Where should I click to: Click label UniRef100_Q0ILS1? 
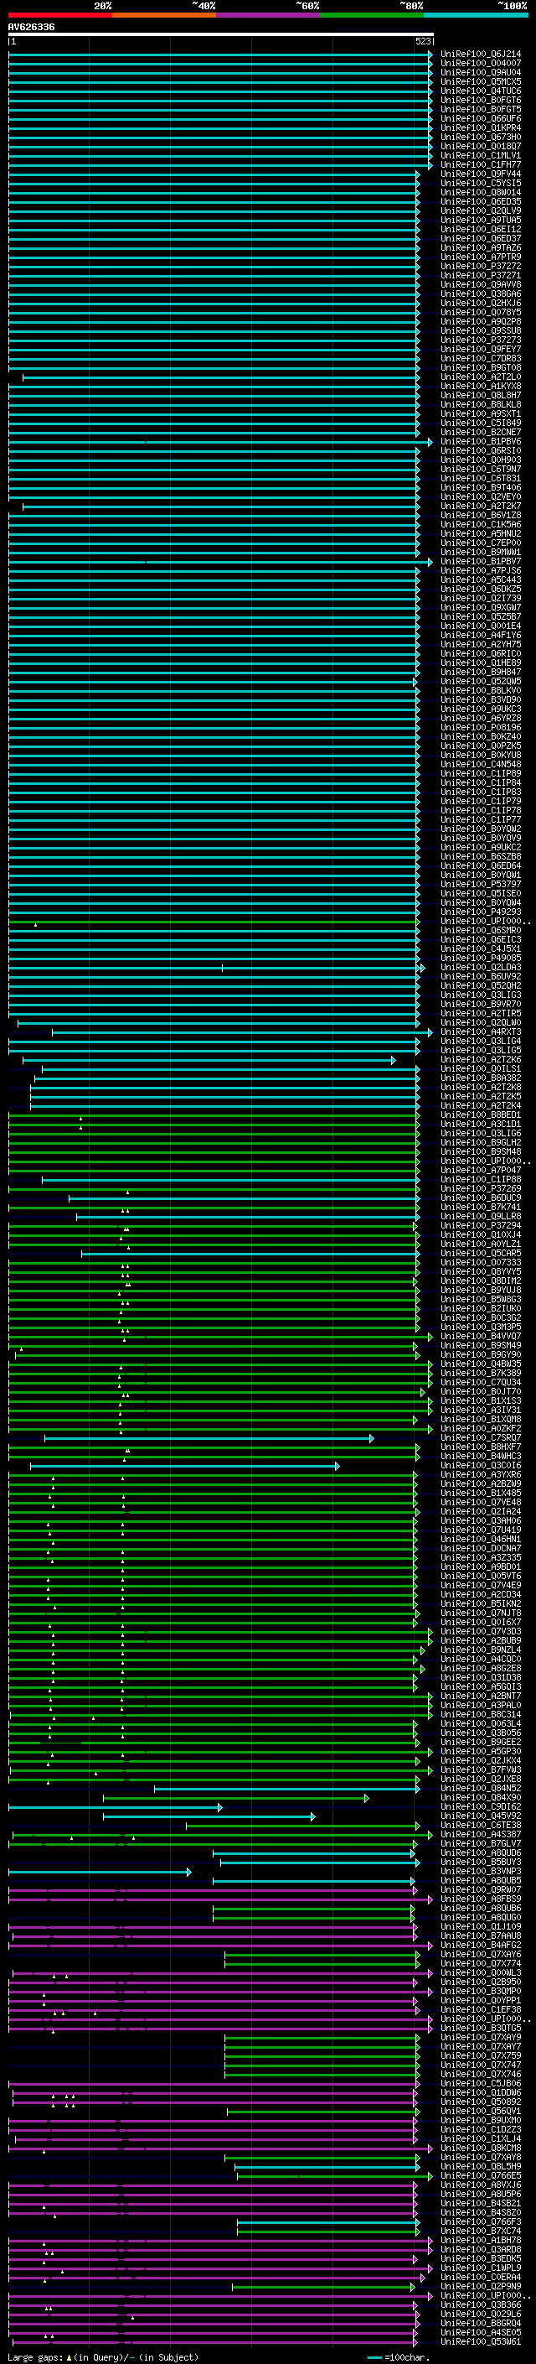[481, 1069]
